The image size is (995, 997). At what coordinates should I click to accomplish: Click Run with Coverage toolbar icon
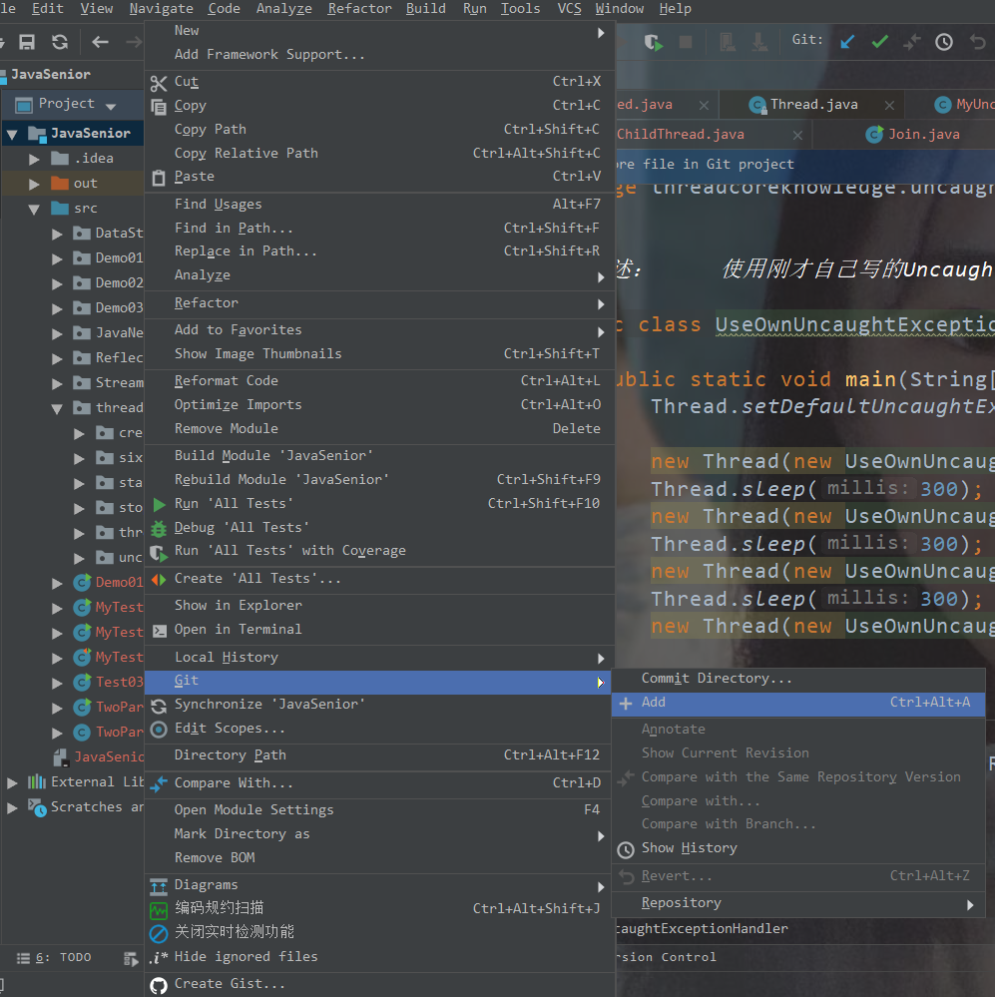(653, 42)
